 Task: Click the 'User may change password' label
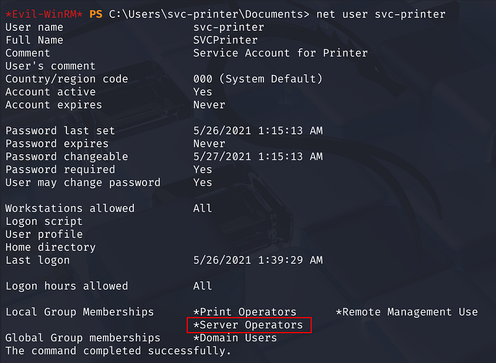pos(82,183)
